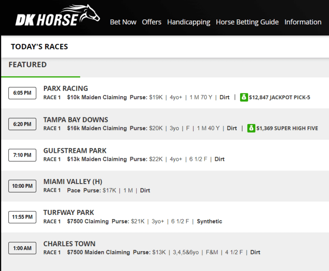Open the Charles Town track link
The width and height of the screenshot is (329, 271).
pos(70,244)
